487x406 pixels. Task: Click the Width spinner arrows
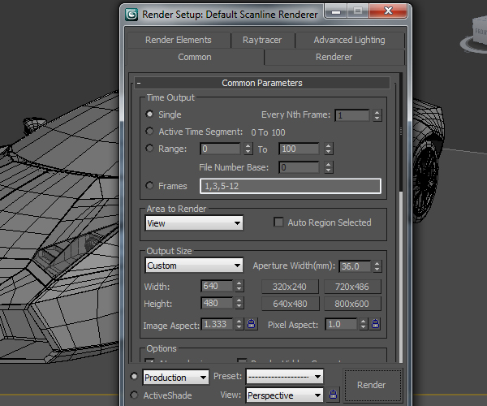pyautogui.click(x=239, y=286)
